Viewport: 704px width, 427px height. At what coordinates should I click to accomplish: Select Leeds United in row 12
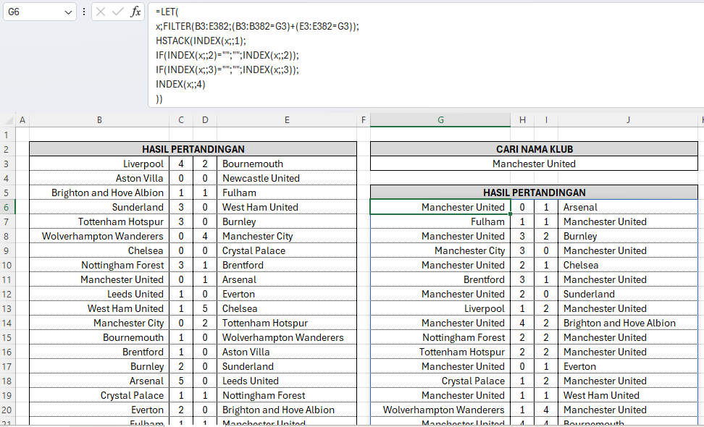[99, 295]
